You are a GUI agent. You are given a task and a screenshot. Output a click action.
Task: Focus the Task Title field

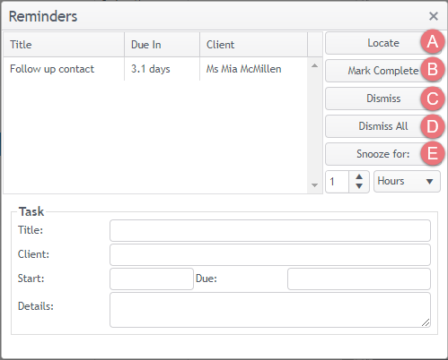(x=270, y=230)
